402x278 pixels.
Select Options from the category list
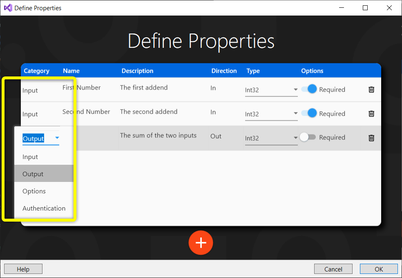click(34, 191)
